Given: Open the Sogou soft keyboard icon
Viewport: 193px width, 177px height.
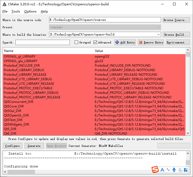Looking at the screenshot, I should 180,170.
